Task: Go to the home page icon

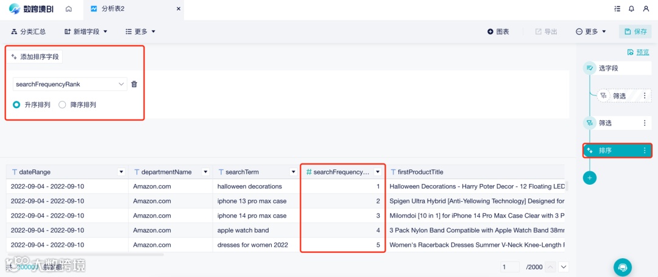Action: coord(69,9)
